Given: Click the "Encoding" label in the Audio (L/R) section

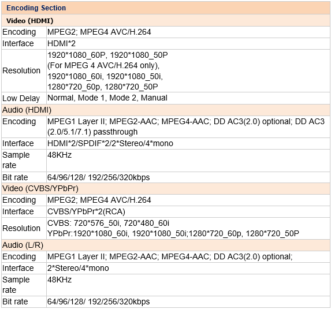Looking at the screenshot, I should 19,257.
